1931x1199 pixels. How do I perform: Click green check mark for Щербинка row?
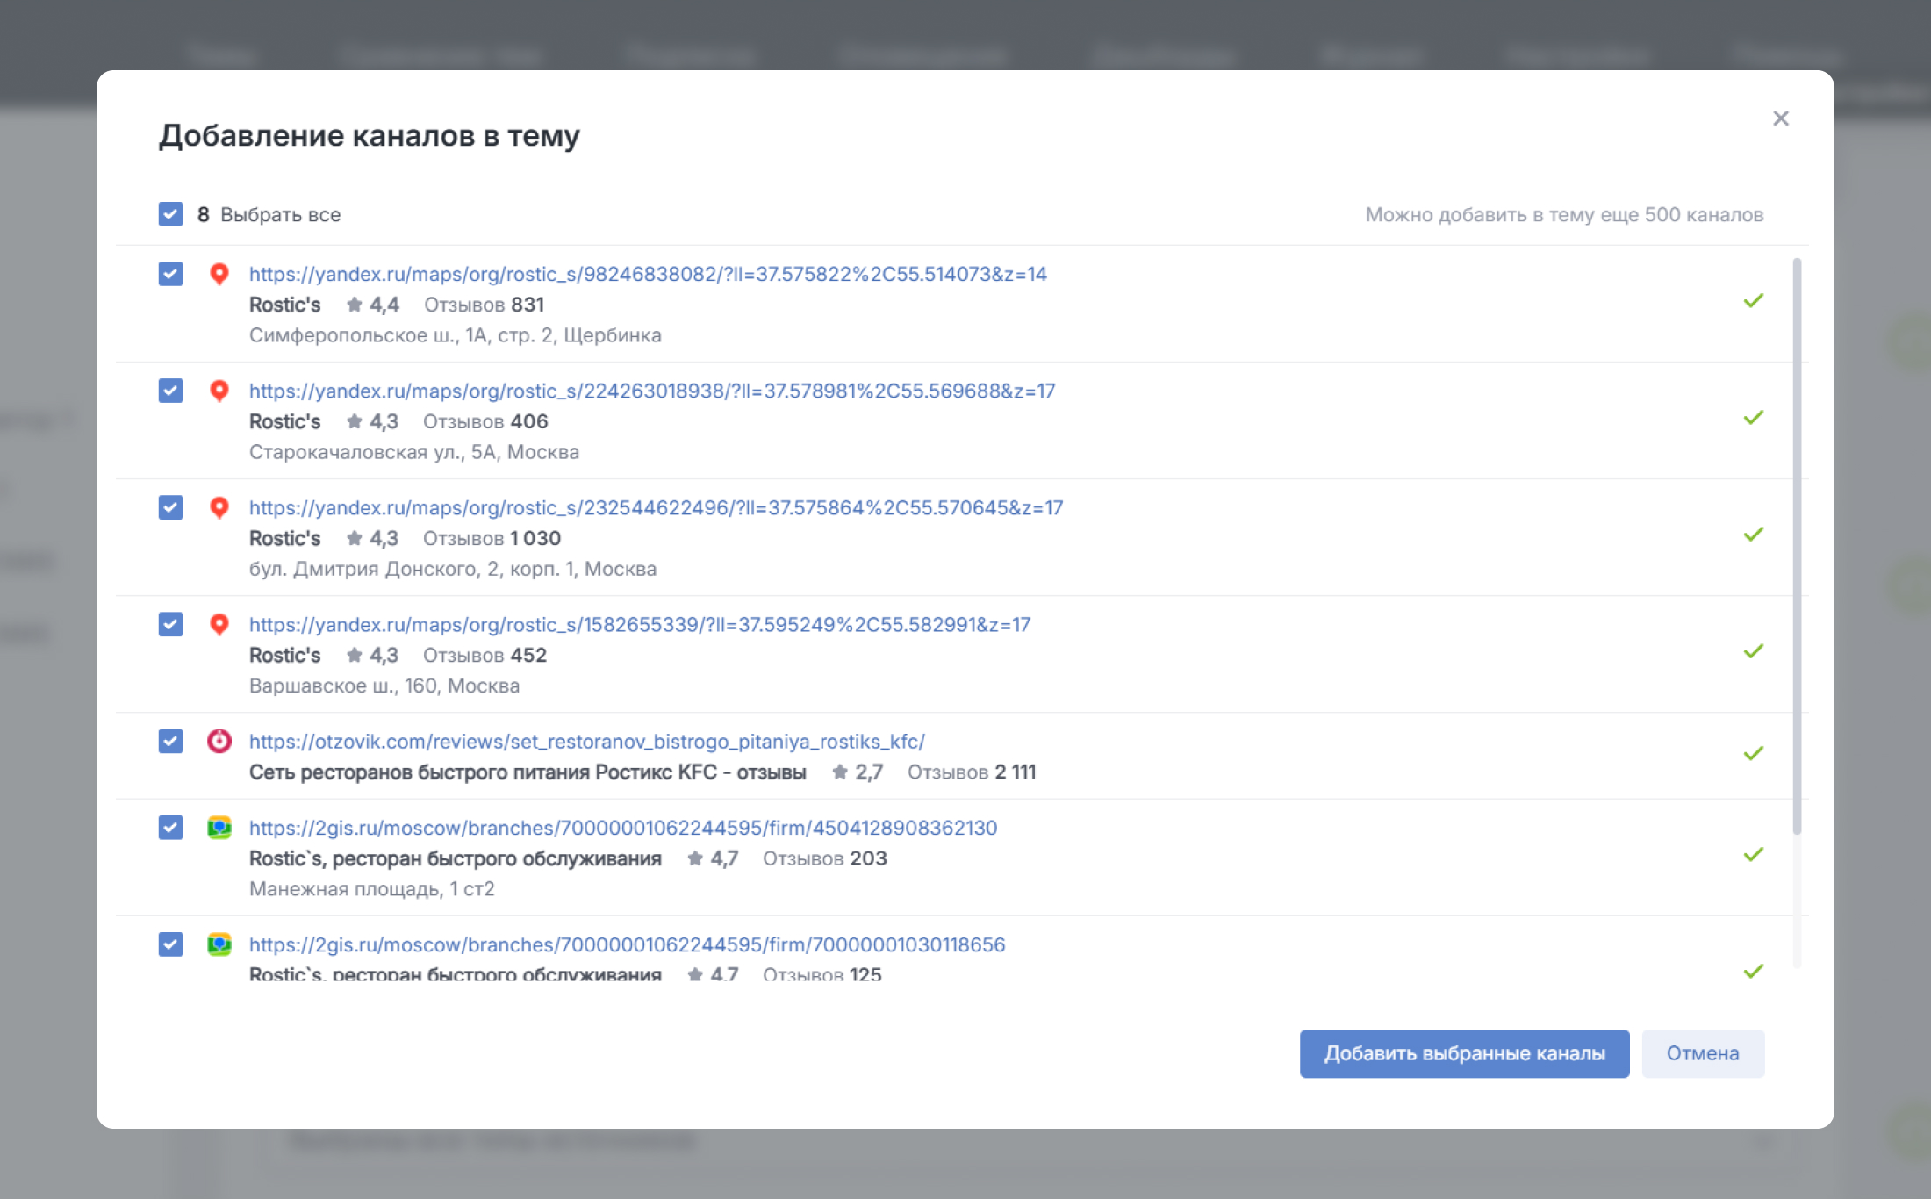click(x=1754, y=301)
